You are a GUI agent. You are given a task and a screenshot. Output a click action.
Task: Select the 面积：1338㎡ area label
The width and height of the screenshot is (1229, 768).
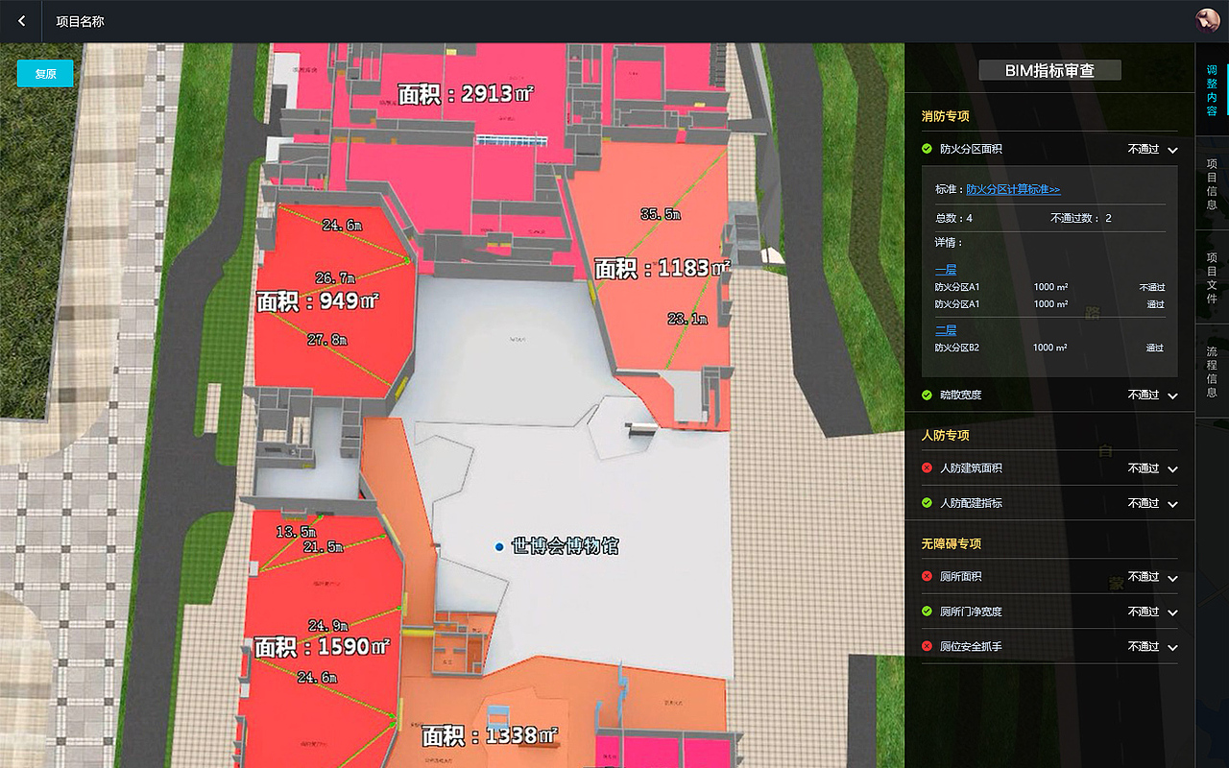point(490,735)
